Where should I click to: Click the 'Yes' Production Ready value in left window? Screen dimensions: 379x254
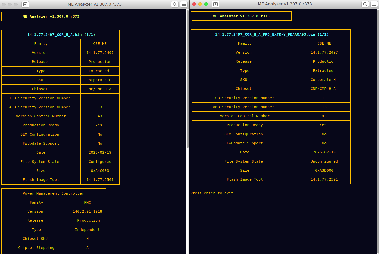coord(99,125)
